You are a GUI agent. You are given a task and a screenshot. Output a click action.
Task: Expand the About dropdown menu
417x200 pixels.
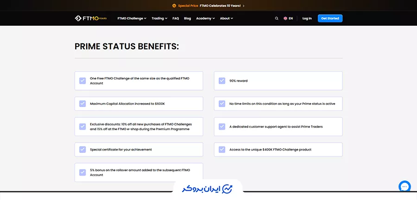coord(226,18)
